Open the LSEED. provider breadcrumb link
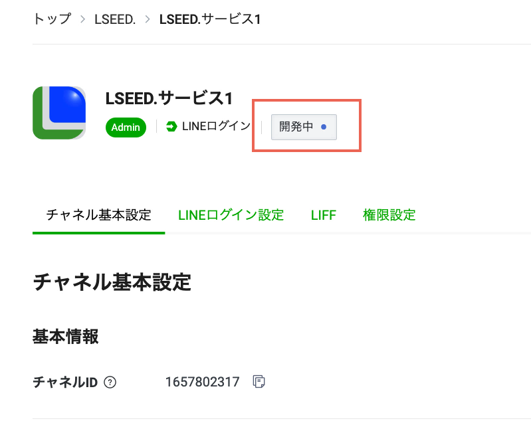The width and height of the screenshot is (531, 421). click(x=116, y=19)
